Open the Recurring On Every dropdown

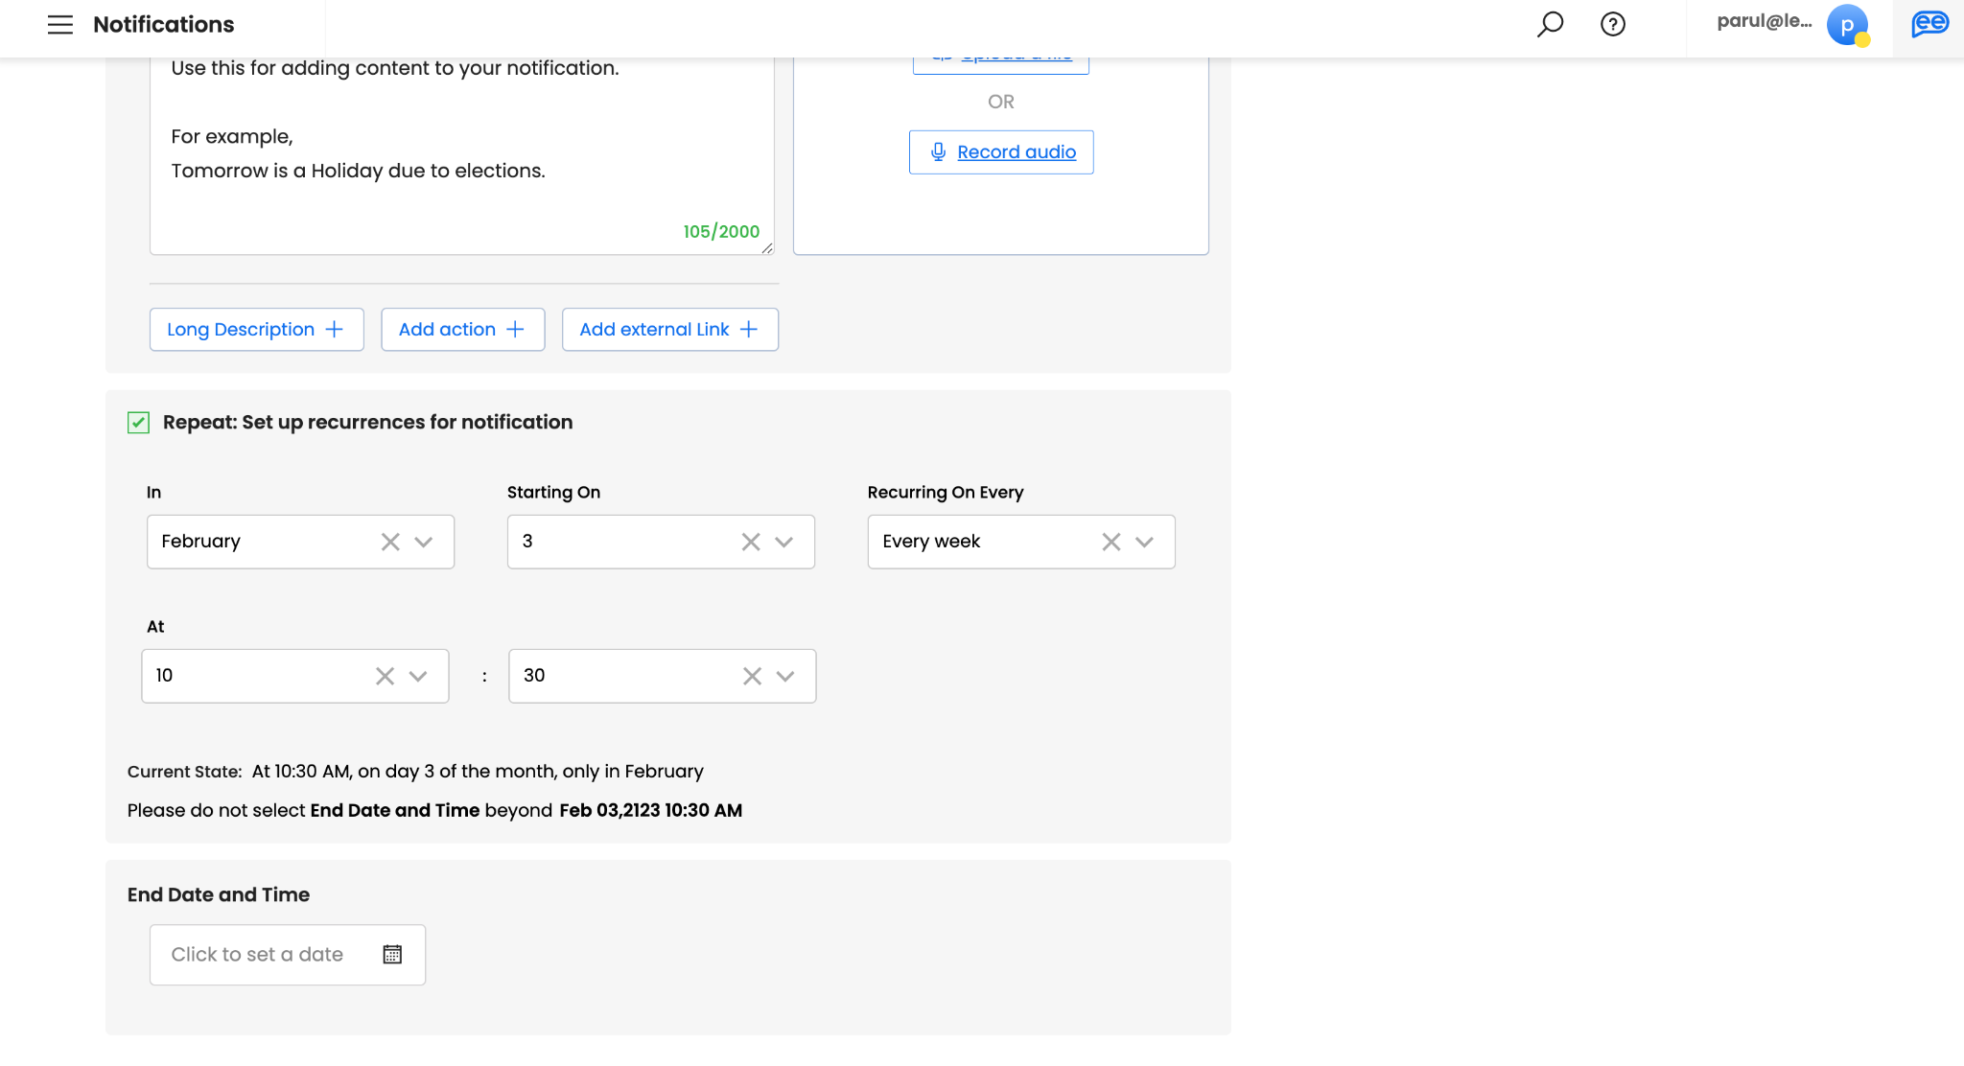click(x=1145, y=542)
